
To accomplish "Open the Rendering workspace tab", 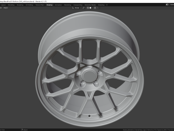I will tap(67, 5).
